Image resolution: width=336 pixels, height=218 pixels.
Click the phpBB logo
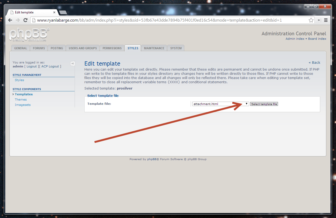pyautogui.click(x=29, y=35)
